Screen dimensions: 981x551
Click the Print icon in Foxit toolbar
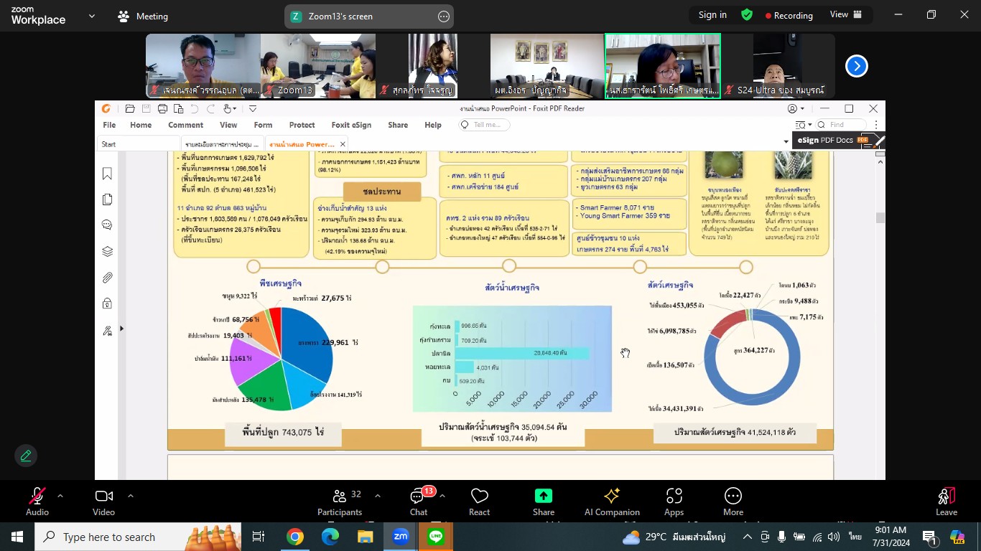click(162, 109)
